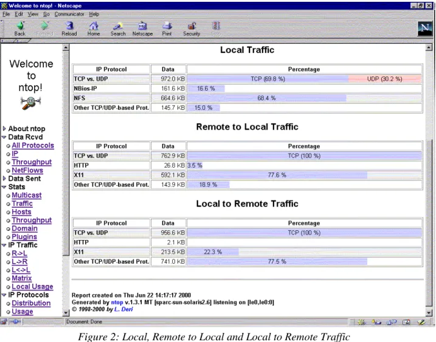Open the Go menu
This screenshot has height=342, width=436.
click(x=46, y=14)
